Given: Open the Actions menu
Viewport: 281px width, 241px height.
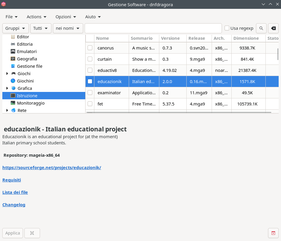Looking at the screenshot, I should pyautogui.click(x=36, y=17).
